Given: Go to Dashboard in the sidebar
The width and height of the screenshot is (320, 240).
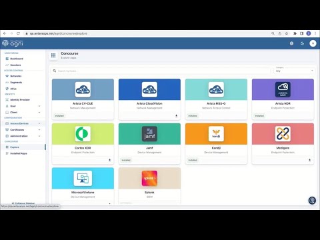Looking at the screenshot, I should click(17, 59).
